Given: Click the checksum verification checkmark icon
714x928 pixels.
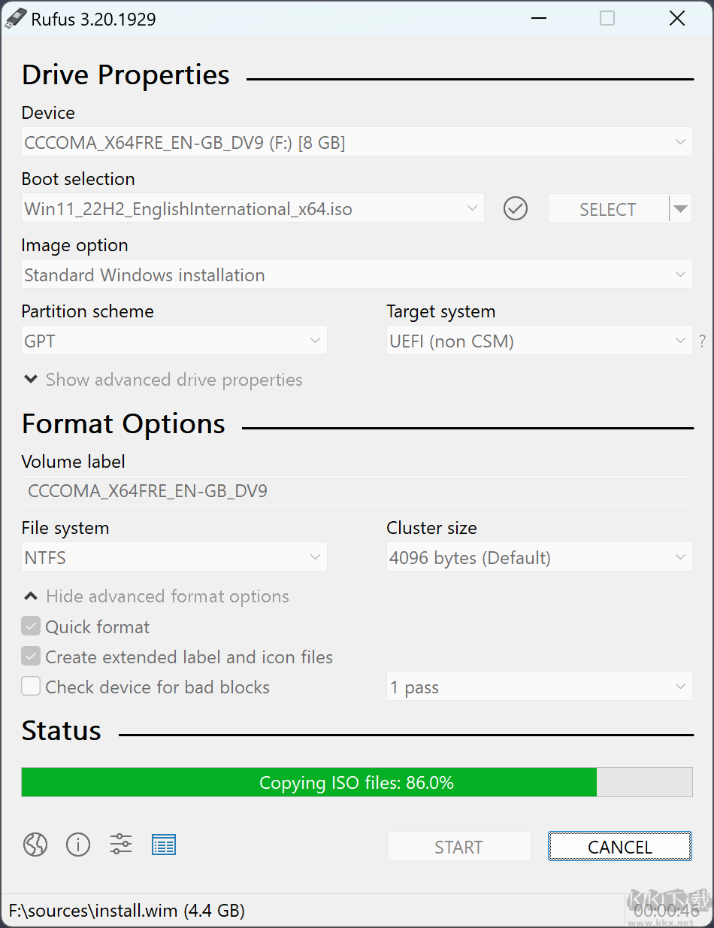Looking at the screenshot, I should 516,209.
